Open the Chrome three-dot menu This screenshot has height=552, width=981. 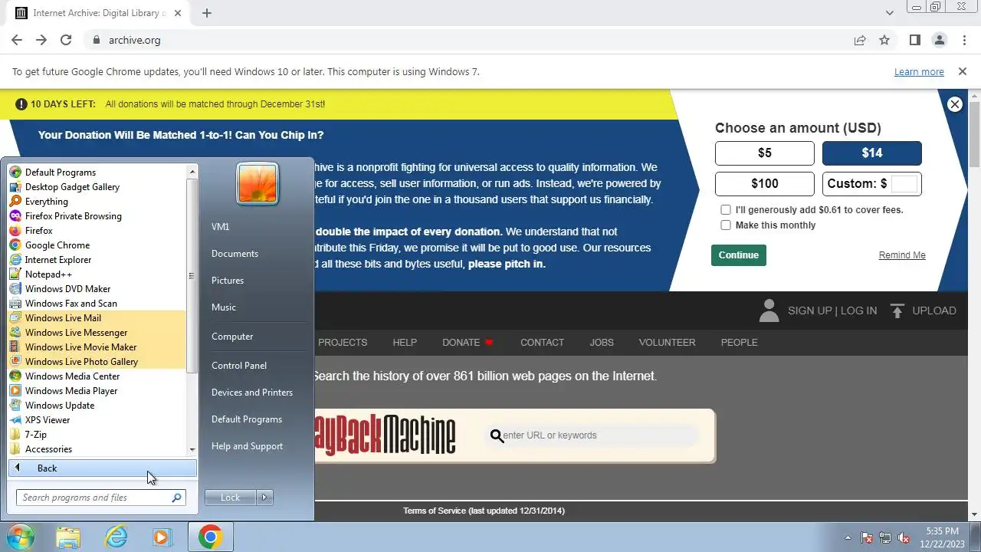[963, 40]
